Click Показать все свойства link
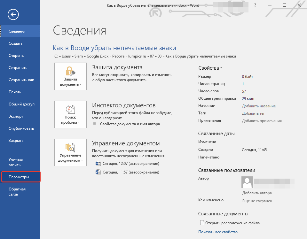 tap(218, 232)
